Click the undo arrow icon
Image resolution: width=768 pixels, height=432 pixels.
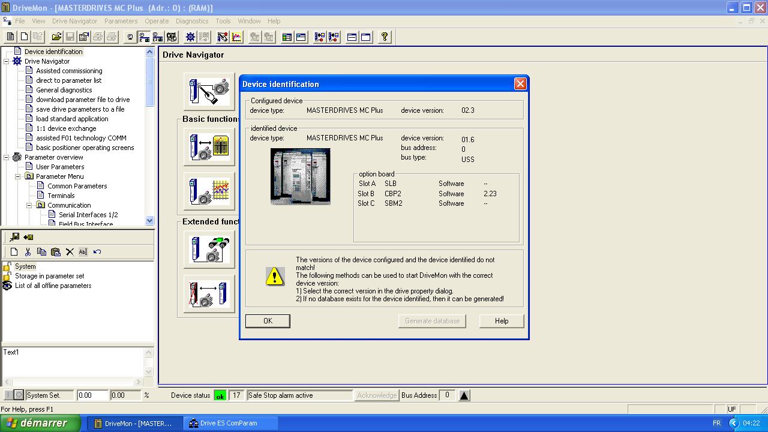coord(97,252)
